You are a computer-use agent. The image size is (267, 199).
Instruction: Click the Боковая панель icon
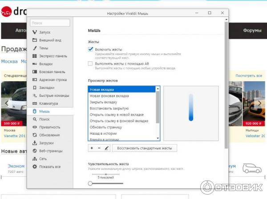coord(35,72)
